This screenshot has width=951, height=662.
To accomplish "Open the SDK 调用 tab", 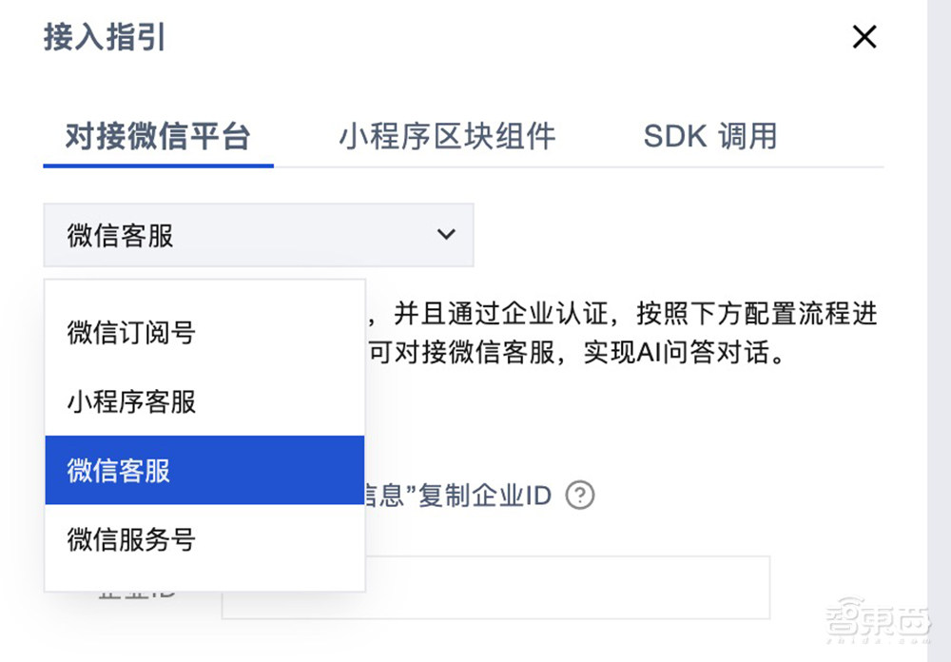I will (x=708, y=136).
